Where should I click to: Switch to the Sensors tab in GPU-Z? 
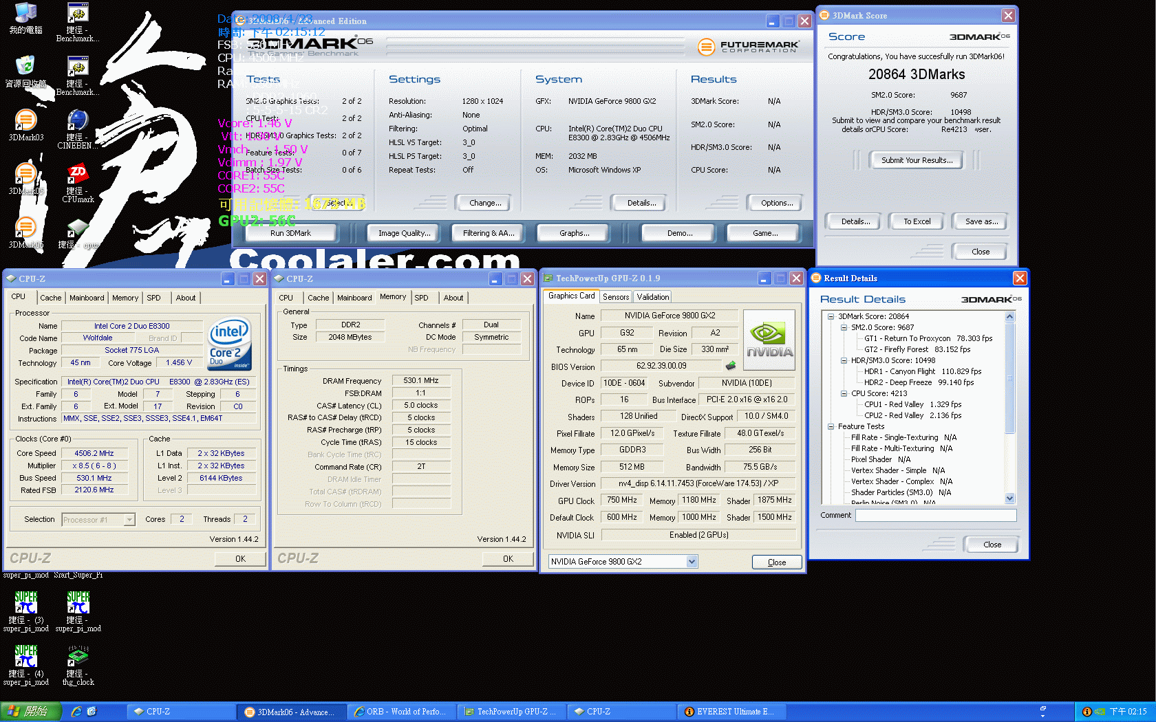tap(616, 297)
